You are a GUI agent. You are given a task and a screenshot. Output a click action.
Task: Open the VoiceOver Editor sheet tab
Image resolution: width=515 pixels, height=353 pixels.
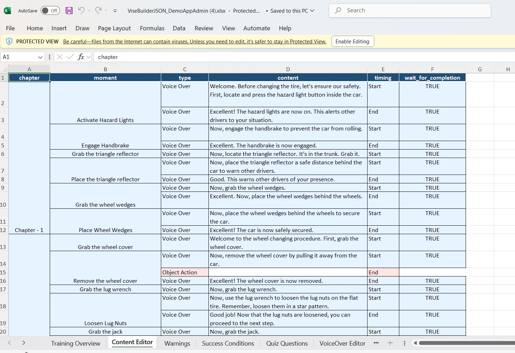pos(342,343)
